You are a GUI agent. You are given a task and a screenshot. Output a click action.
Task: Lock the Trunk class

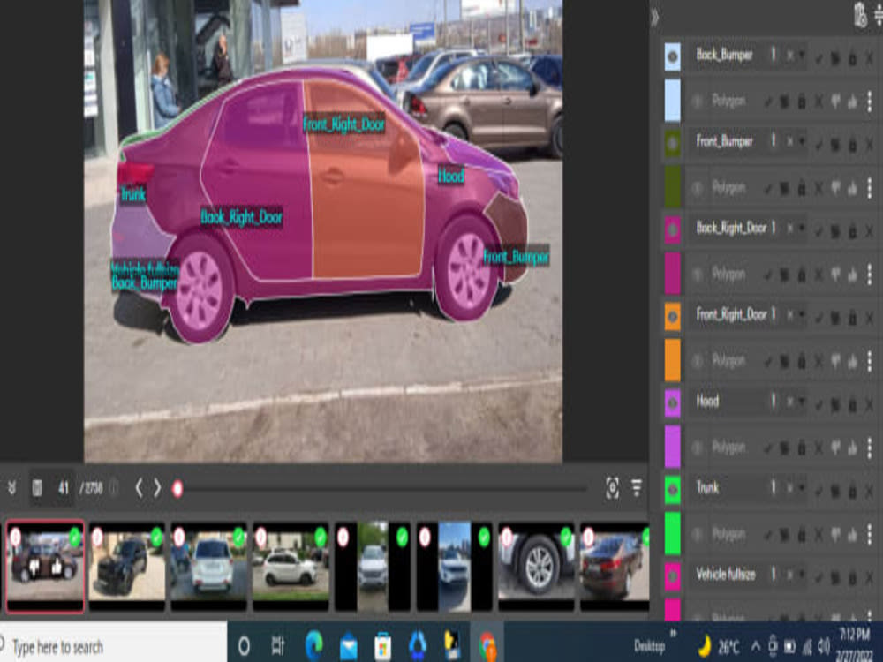(x=853, y=491)
